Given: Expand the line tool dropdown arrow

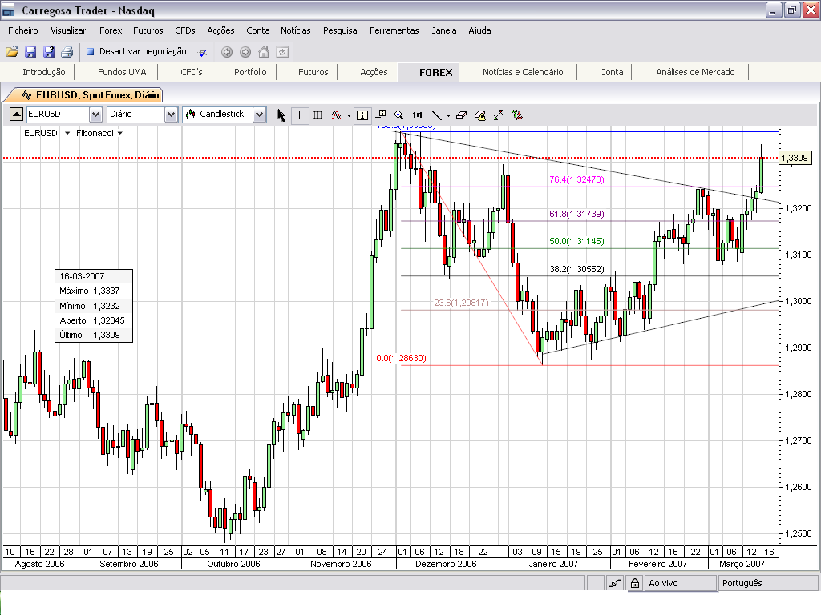Looking at the screenshot, I should 448,115.
